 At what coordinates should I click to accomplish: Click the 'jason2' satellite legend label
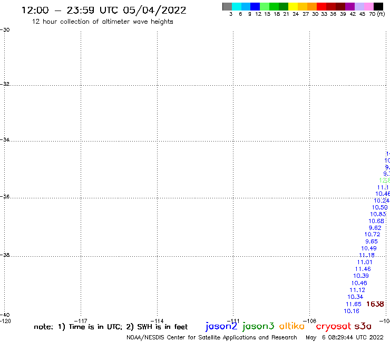click(x=221, y=326)
